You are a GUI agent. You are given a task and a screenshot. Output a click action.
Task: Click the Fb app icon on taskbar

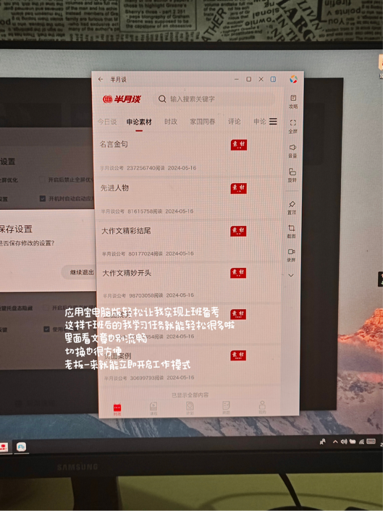pyautogui.click(x=22, y=447)
